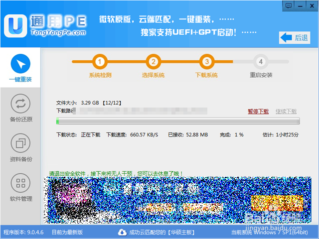Select step 1 系统检测 circle
Screen dimensions: 319x239
(x=100, y=62)
